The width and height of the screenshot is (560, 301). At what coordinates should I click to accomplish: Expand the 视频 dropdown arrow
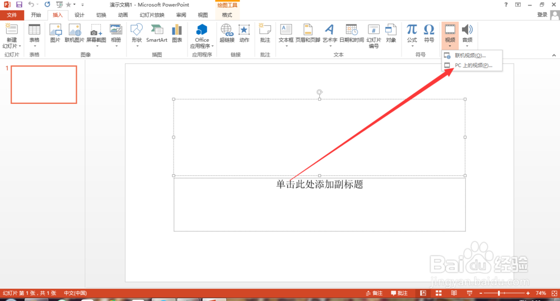click(450, 46)
